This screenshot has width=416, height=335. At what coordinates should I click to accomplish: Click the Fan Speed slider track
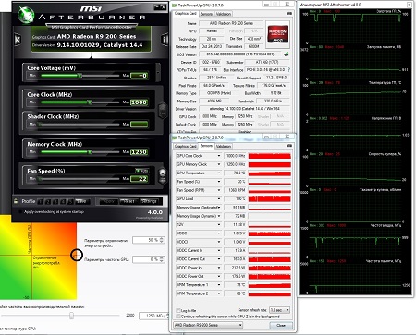click(x=80, y=179)
